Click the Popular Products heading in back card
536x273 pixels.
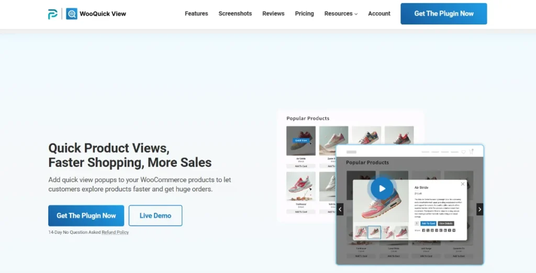coord(308,118)
